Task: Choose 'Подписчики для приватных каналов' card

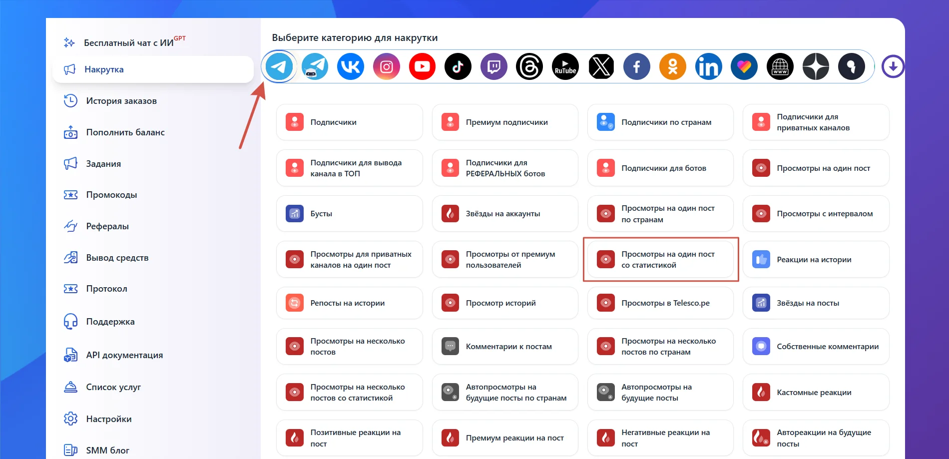Action: (x=816, y=122)
